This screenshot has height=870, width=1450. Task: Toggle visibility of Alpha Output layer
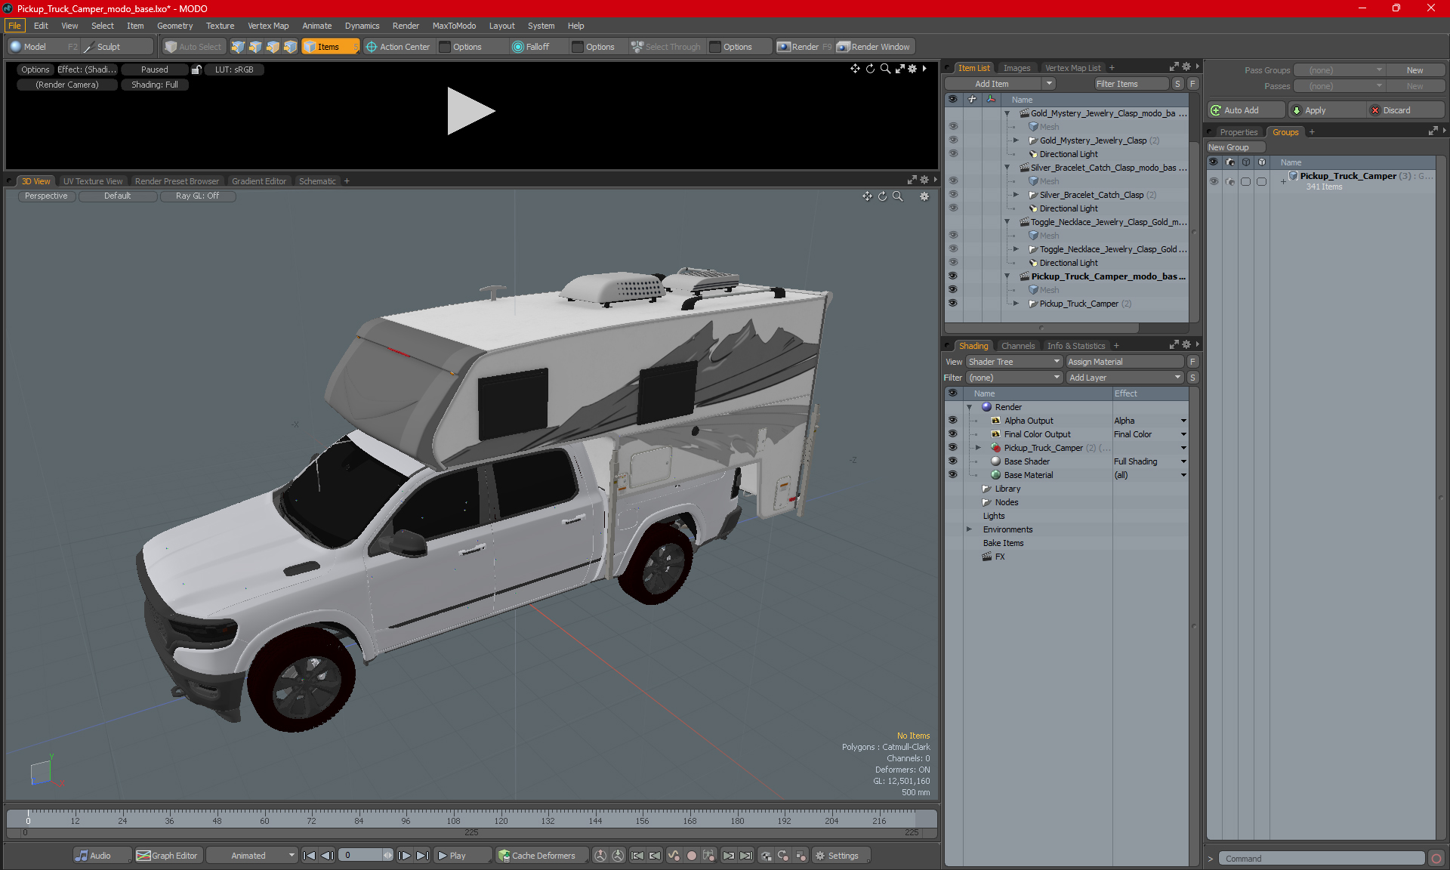(x=952, y=421)
